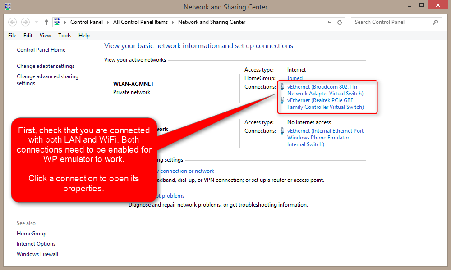Click the Joined HomeGroup link
451x270 pixels.
[x=295, y=78]
